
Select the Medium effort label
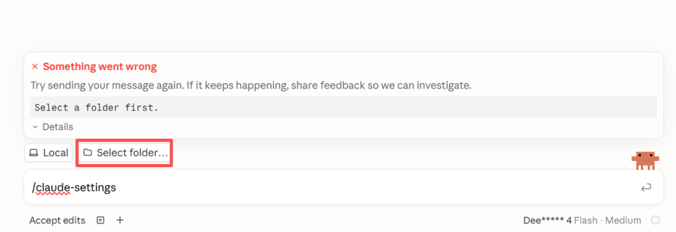pyautogui.click(x=623, y=220)
